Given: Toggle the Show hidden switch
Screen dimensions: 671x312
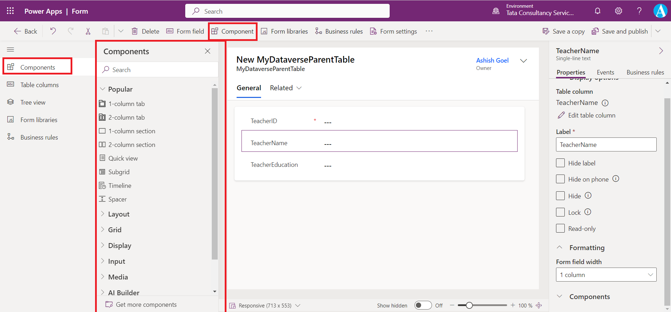Looking at the screenshot, I should 423,305.
